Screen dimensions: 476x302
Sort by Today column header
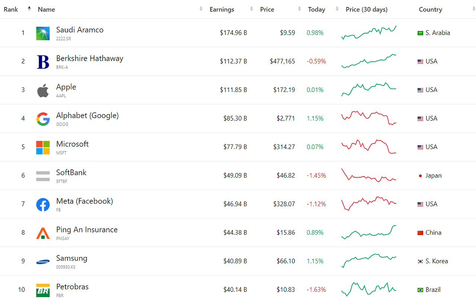tap(316, 10)
